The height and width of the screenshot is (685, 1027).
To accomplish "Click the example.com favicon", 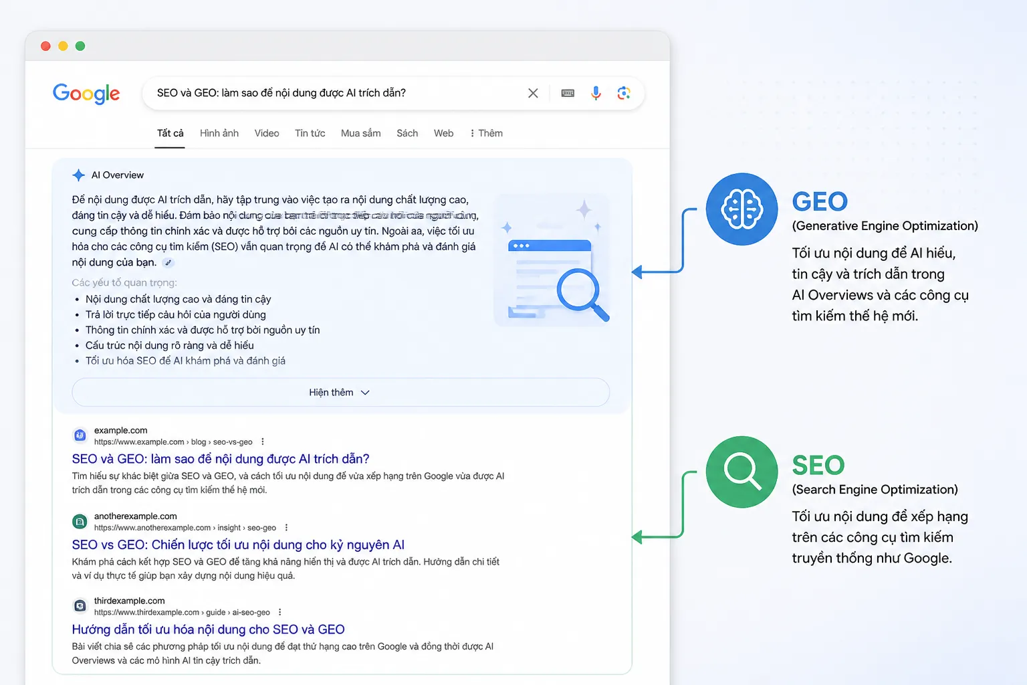I will [80, 435].
